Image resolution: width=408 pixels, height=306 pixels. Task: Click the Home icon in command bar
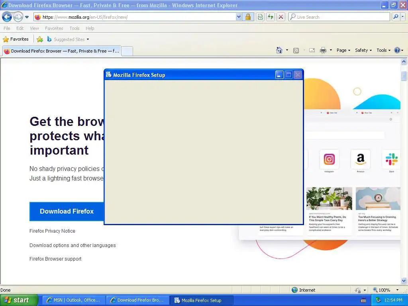(x=279, y=50)
